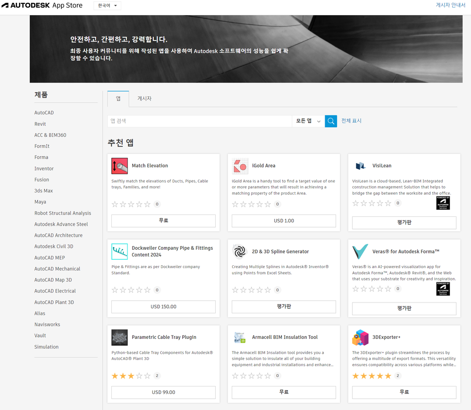The image size is (471, 410).
Task: Click the 무료 button for 3DExporter+
Action: [x=404, y=392]
